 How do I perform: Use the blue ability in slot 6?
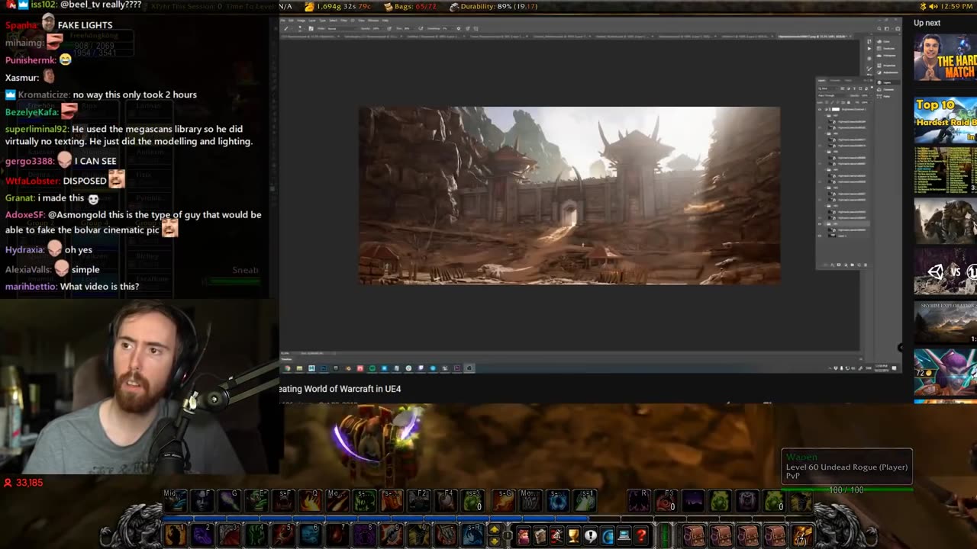pyautogui.click(x=310, y=535)
